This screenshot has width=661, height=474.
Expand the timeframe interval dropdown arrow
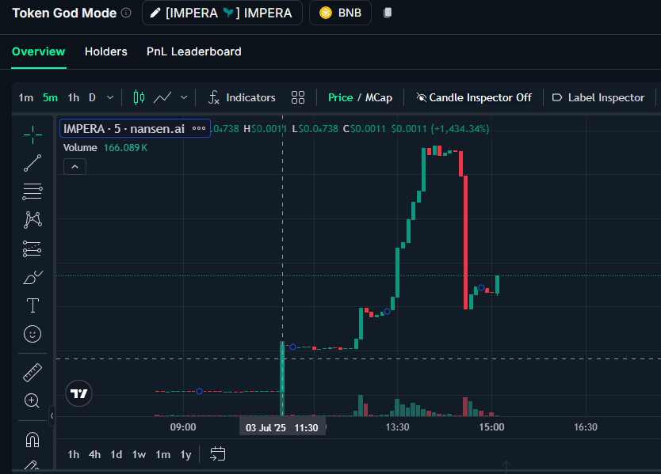point(110,97)
